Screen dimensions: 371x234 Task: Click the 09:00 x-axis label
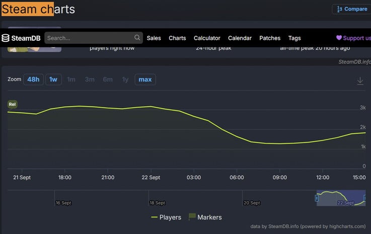coord(280,177)
